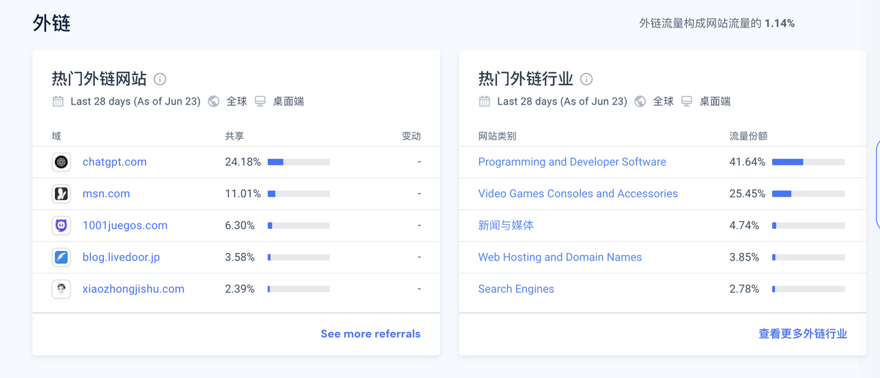This screenshot has width=880, height=378.
Task: Click See more referrals
Action: (370, 334)
